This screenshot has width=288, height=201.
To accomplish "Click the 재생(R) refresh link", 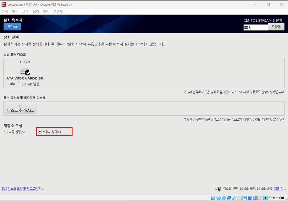I will (280, 188).
